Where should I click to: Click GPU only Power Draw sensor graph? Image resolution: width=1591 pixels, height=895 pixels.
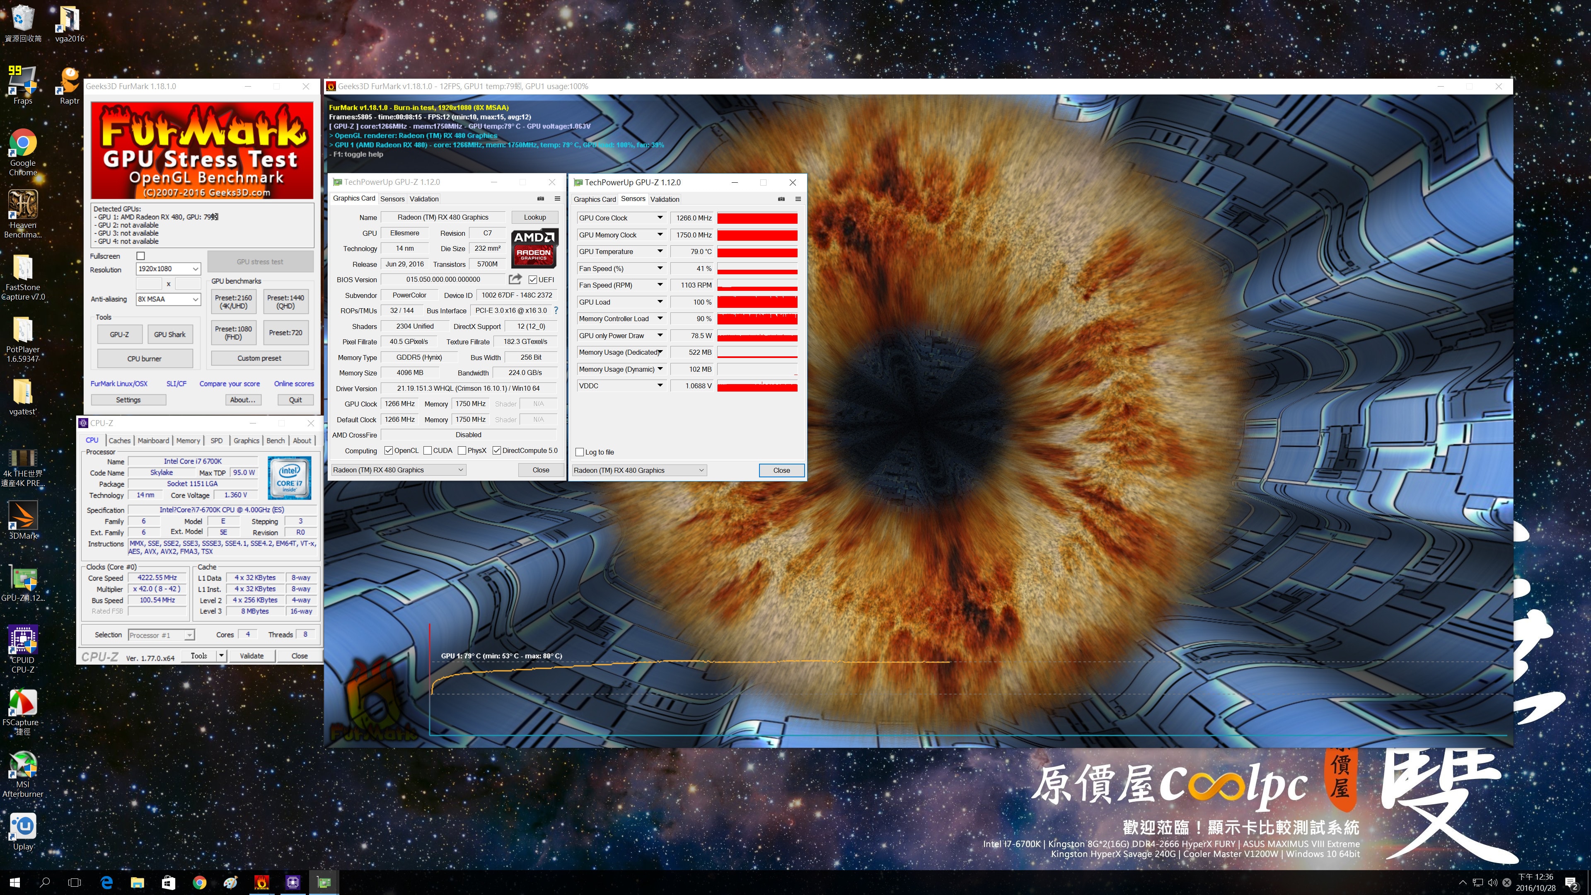click(x=757, y=335)
